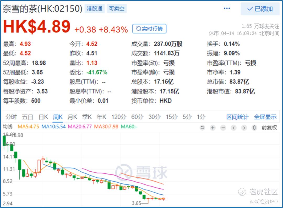Screen dimensions: 283x208
Task: Click the 52周最高 value 18.98
Action: coord(39,63)
